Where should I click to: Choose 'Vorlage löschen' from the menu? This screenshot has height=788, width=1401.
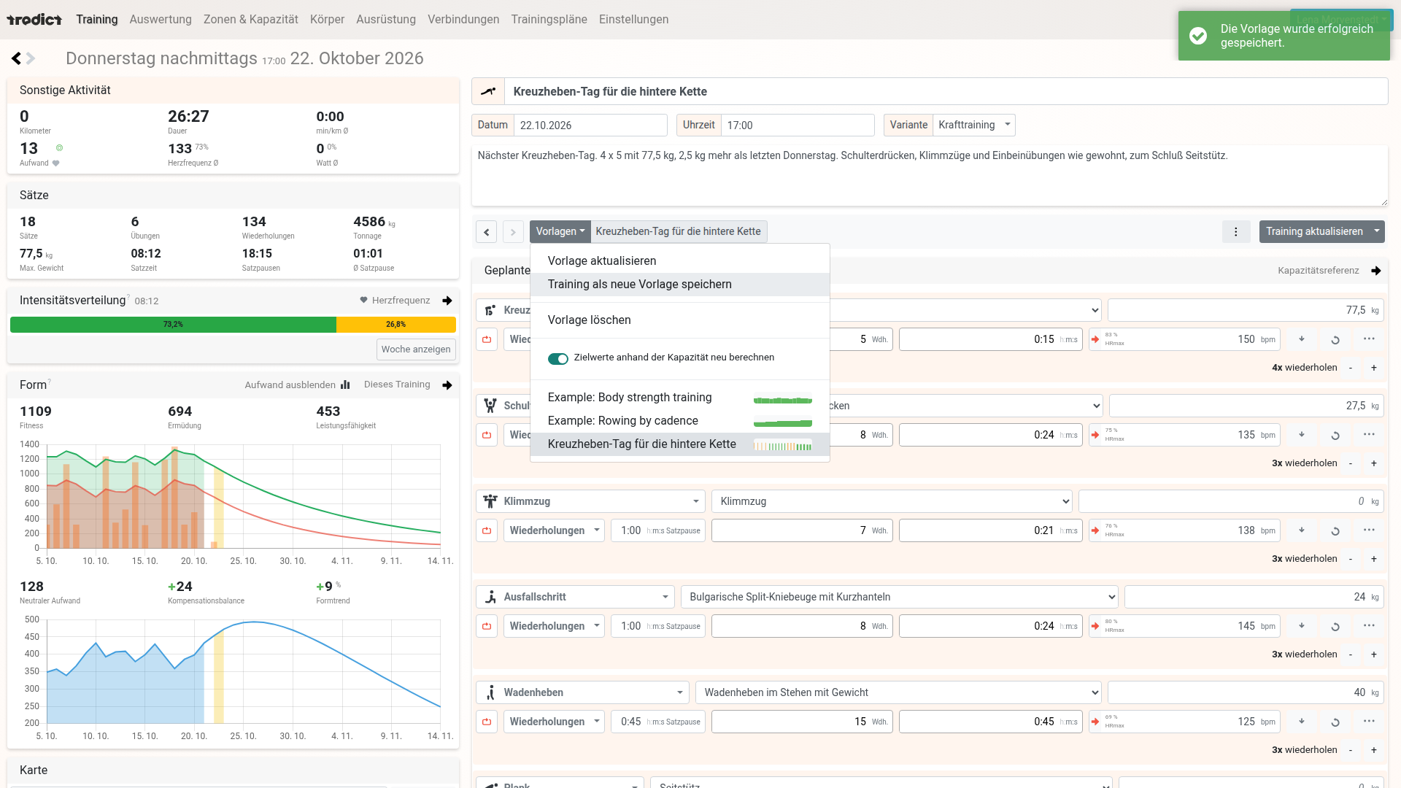(x=680, y=320)
